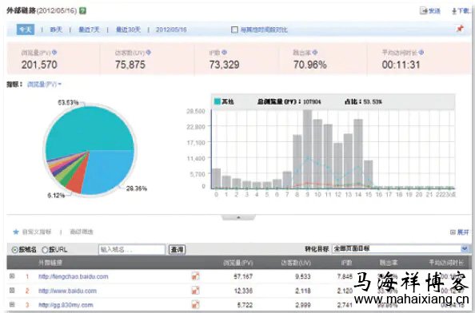This screenshot has height=313, width=475.
Task: Click the star icon for 自定义指标
Action: [x=16, y=232]
